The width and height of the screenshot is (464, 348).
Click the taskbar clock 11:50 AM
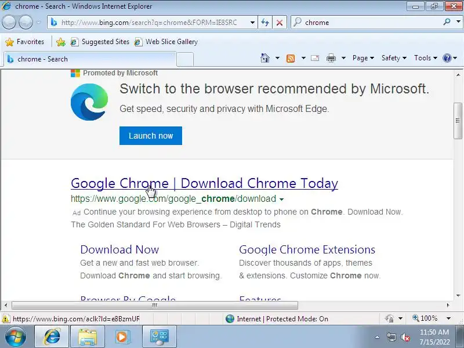(x=434, y=332)
